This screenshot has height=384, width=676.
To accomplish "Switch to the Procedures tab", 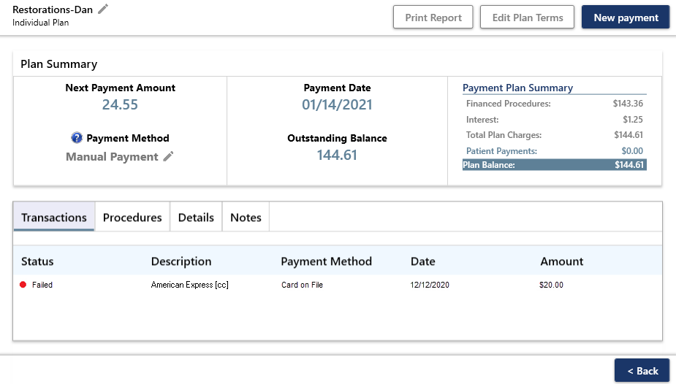I will coord(132,218).
